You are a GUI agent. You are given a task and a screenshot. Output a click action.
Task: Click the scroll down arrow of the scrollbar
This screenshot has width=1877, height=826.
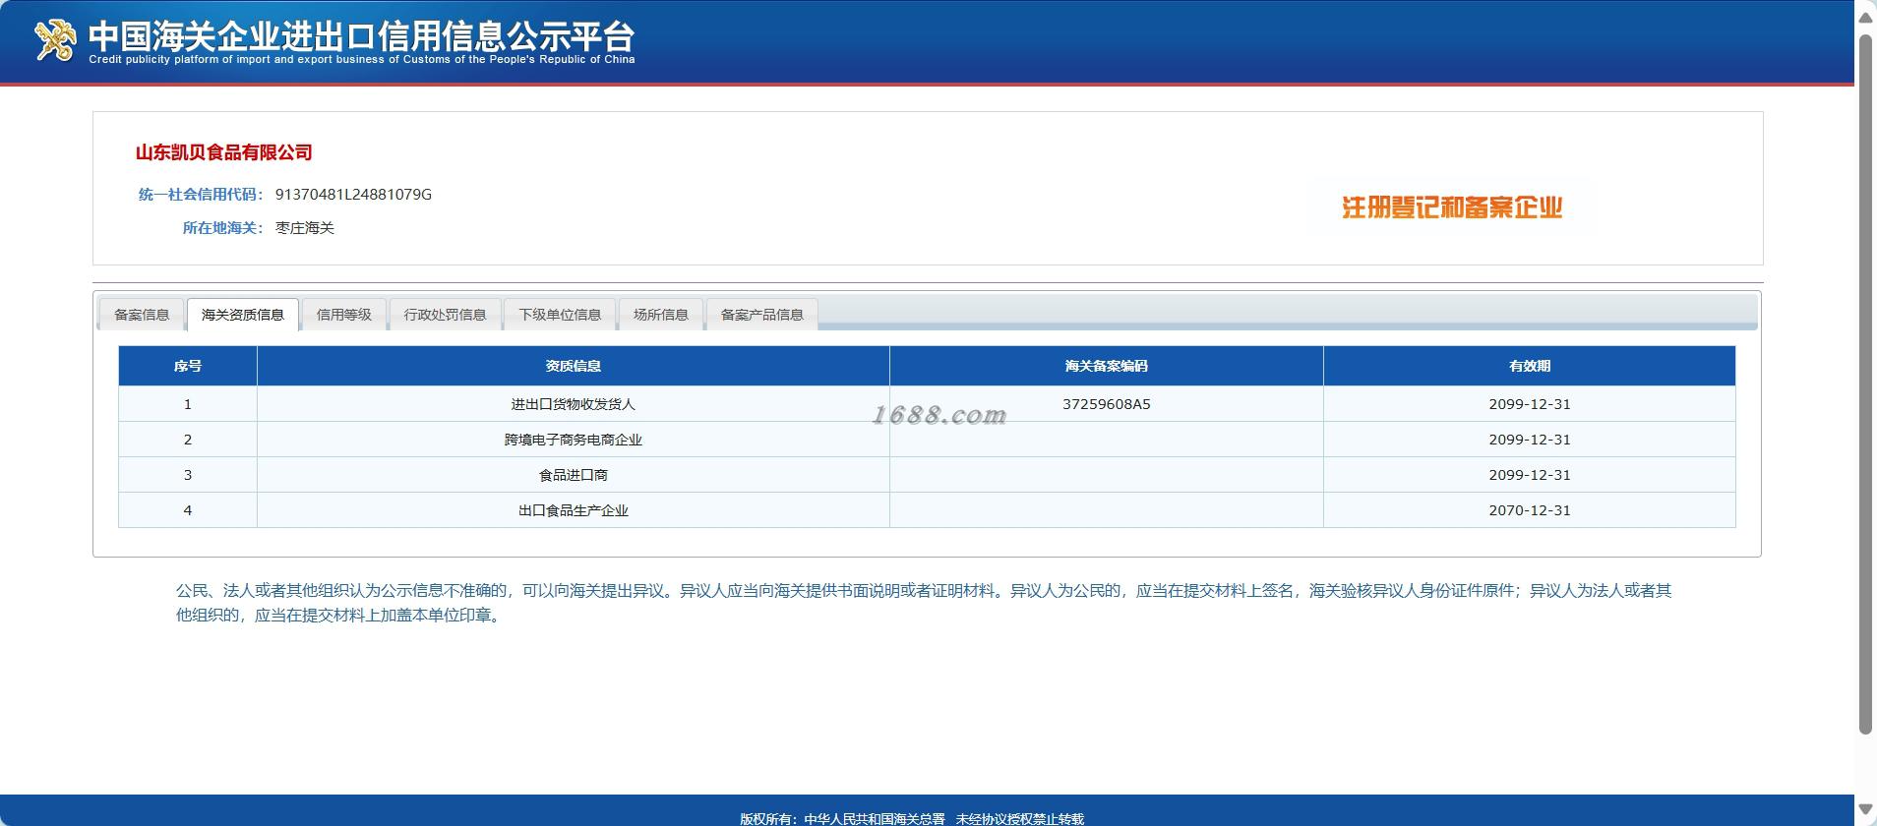(1865, 810)
